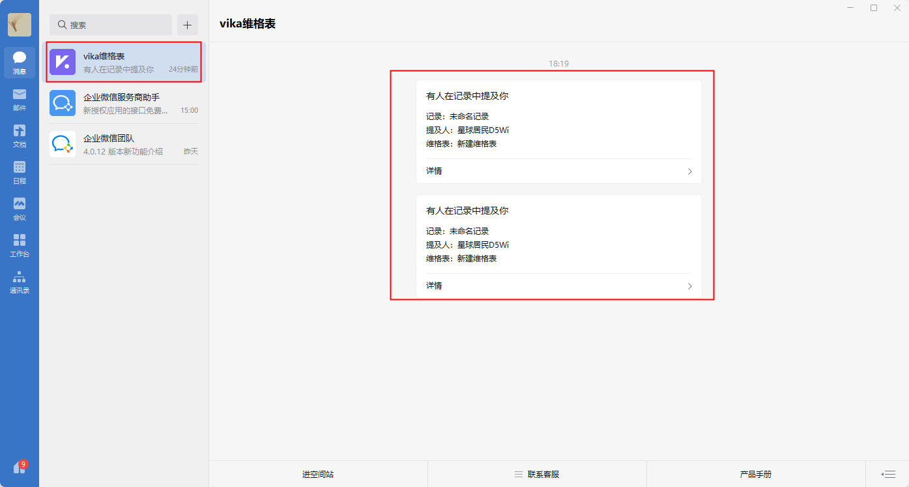Expand the 联系客服 bottom menu

tap(537, 474)
